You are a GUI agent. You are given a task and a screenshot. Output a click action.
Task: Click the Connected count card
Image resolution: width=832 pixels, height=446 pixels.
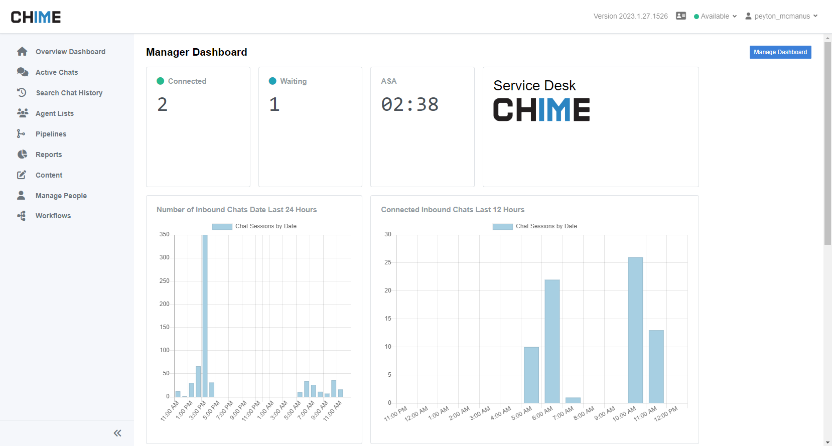pyautogui.click(x=198, y=127)
